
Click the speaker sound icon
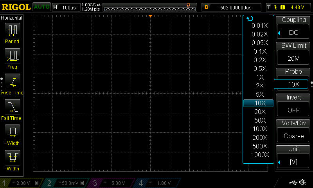[302, 183]
